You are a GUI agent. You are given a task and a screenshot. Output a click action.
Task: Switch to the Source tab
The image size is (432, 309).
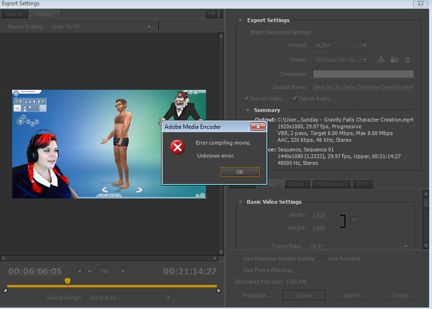[x=14, y=14]
